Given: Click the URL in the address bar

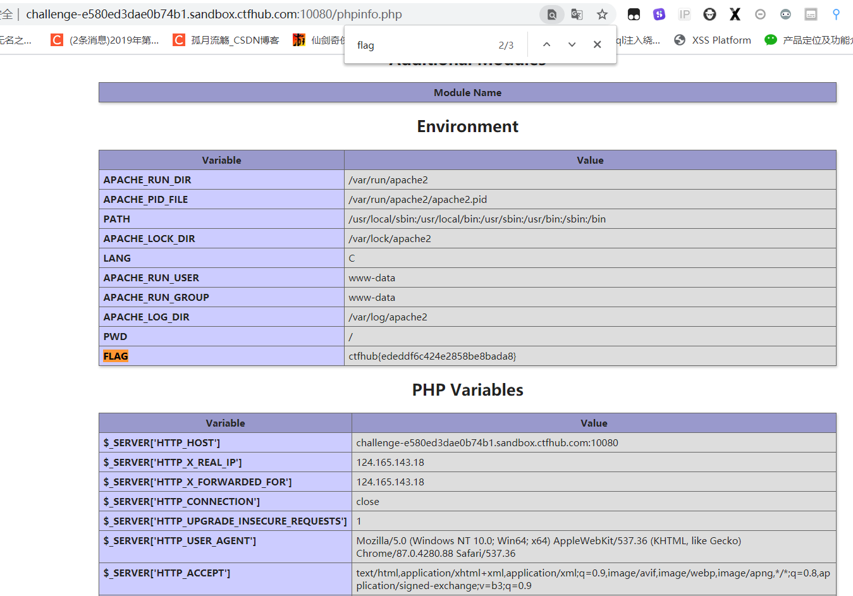Looking at the screenshot, I should pos(214,14).
